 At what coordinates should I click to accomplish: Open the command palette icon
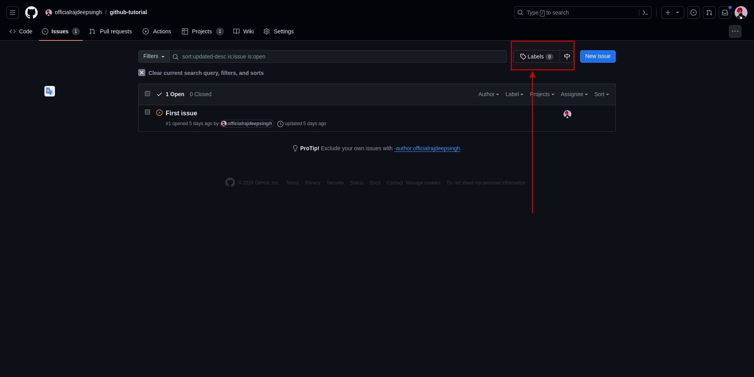coord(645,13)
